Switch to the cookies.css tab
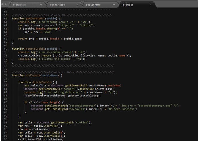199x141 pixels. [19, 5]
